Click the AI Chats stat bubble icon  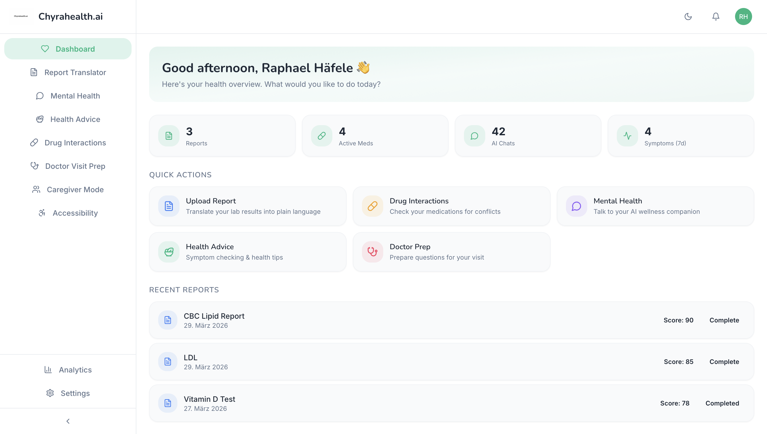click(x=474, y=136)
